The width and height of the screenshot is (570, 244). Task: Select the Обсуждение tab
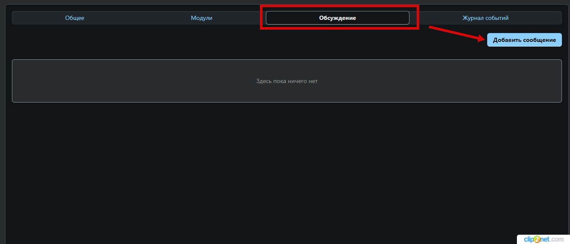[x=337, y=18]
